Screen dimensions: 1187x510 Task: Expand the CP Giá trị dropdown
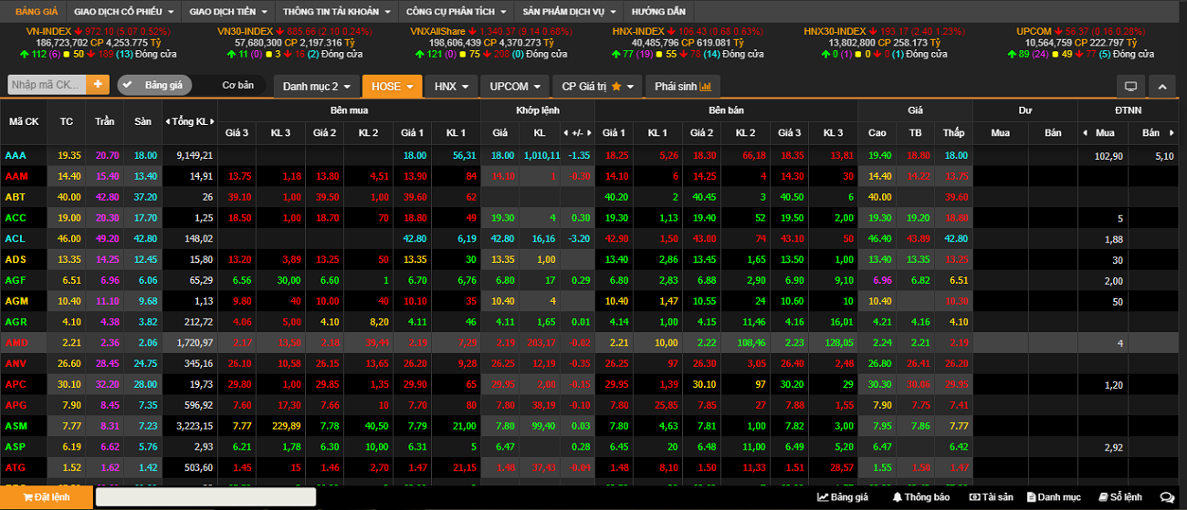click(x=597, y=86)
